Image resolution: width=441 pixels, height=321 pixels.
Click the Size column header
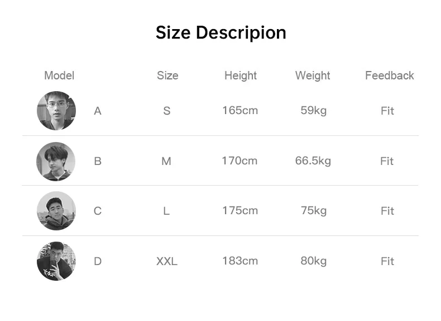coord(167,75)
